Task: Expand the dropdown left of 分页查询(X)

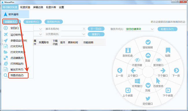Action: pyautogui.click(x=40, y=34)
